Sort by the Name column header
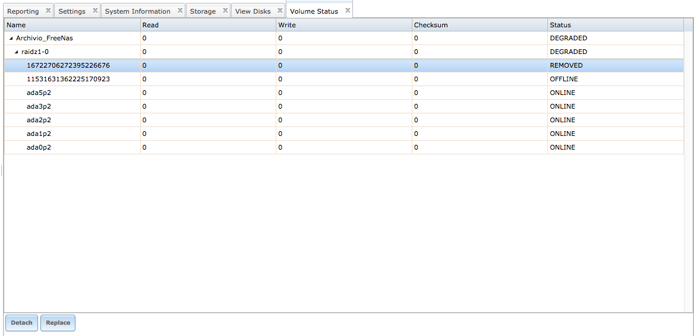 (72, 25)
